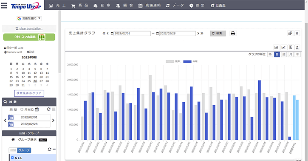Shift sidebar period forward with right arrow
Viewport: 308px width, 161px height.
(53, 121)
